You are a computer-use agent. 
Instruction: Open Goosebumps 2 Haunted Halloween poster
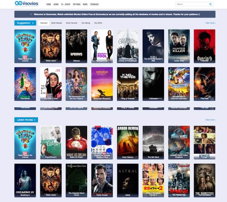coord(179,84)
